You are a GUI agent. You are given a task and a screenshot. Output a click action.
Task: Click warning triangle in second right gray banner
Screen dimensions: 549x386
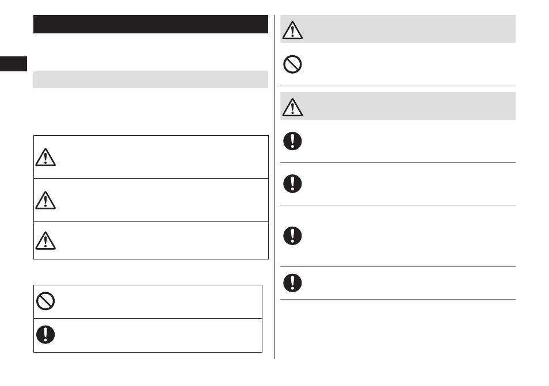(x=292, y=107)
